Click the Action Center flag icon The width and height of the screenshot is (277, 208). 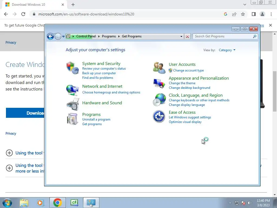tap(243, 203)
